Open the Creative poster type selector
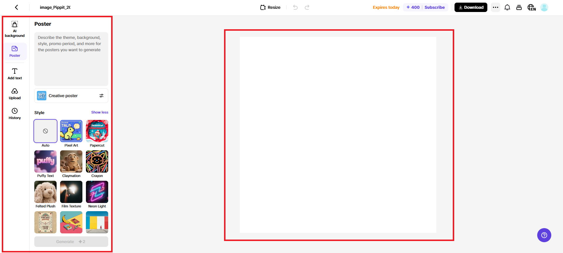563x253 pixels. (71, 96)
